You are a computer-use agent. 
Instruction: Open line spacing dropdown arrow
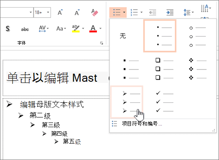click(x=193, y=12)
